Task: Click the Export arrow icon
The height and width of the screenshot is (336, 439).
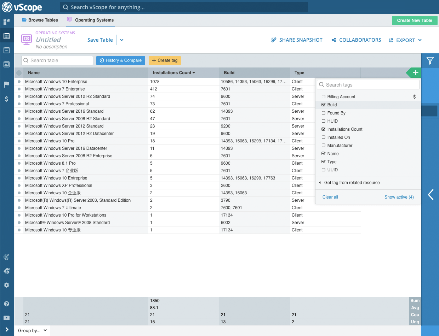Action: click(391, 40)
